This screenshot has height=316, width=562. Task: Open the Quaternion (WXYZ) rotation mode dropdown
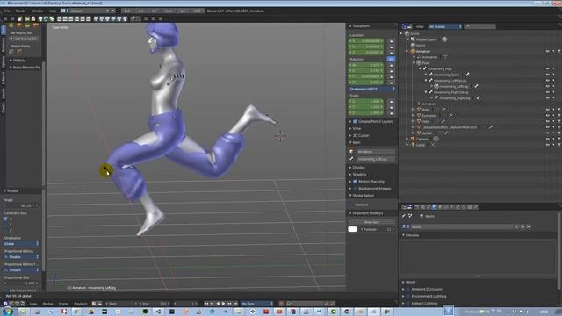pyautogui.click(x=371, y=89)
